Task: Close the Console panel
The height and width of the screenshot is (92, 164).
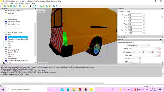Action: [163, 65]
